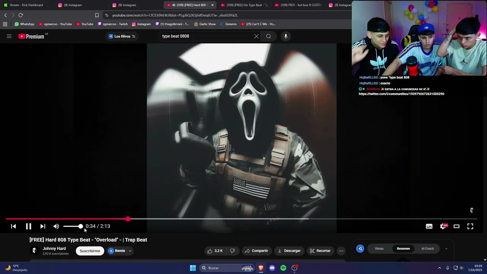
Task: Open WhatsApp bookmark
Action: pos(24,24)
